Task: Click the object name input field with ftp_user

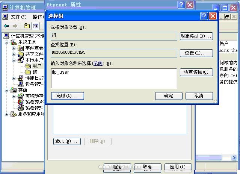Action: (x=113, y=78)
